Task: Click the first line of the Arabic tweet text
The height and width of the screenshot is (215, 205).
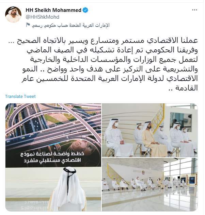Action: tap(107, 40)
